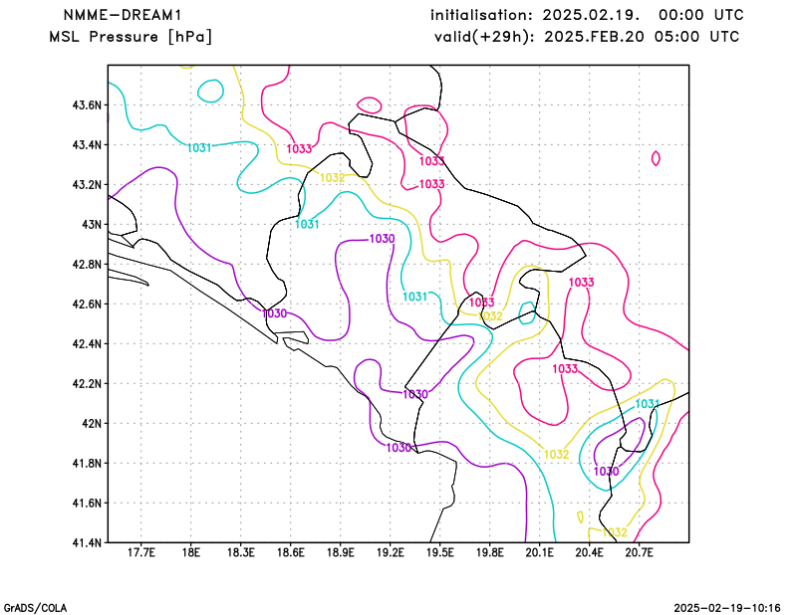Click the small cyan closed contour above 43.6N
The image size is (797, 615).
point(210,91)
